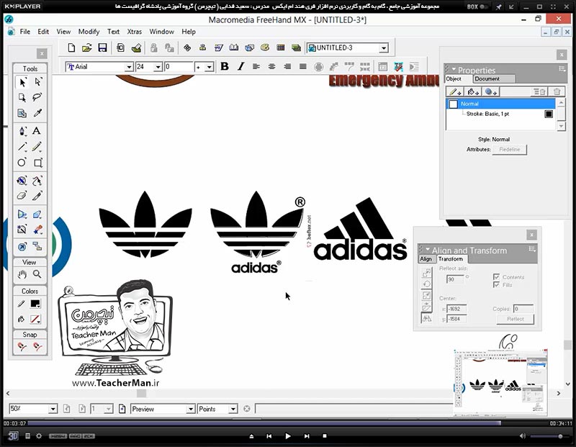Viewport: 576px width, 447px height.
Task: Open the File menu
Action: coord(25,32)
